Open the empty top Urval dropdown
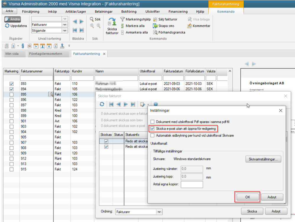Screen dimensions: 295x222 (65, 19)
